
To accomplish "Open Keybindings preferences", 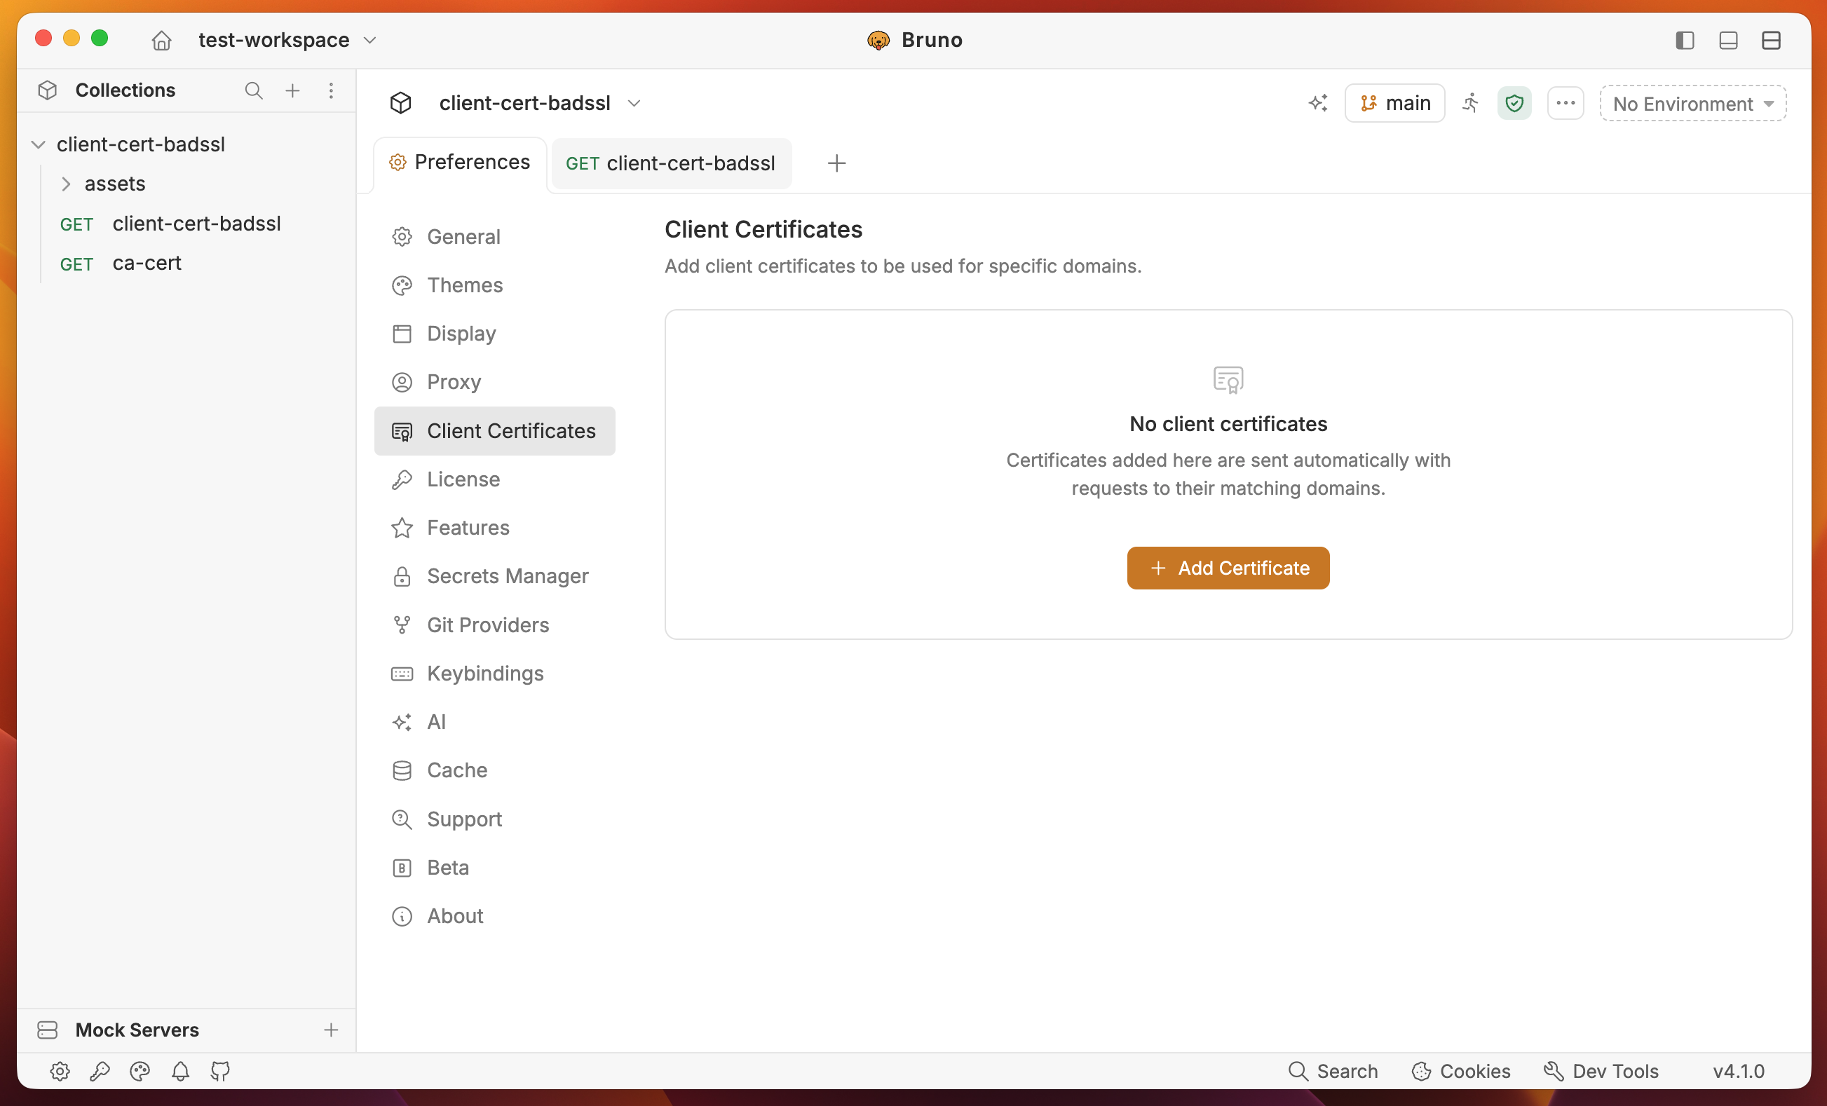I will 494,673.
